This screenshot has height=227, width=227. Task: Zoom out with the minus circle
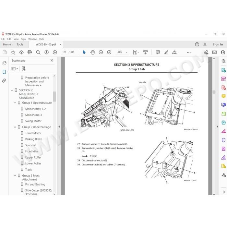pyautogui.click(x=101, y=52)
